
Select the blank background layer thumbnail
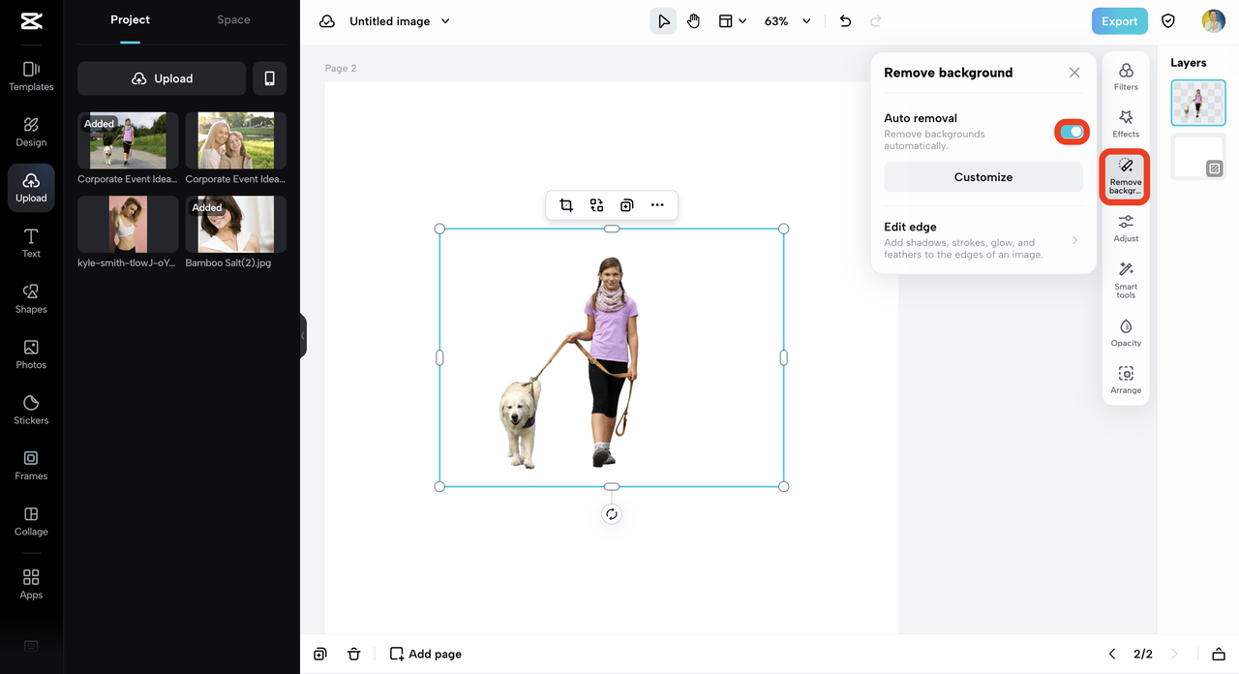click(x=1198, y=157)
